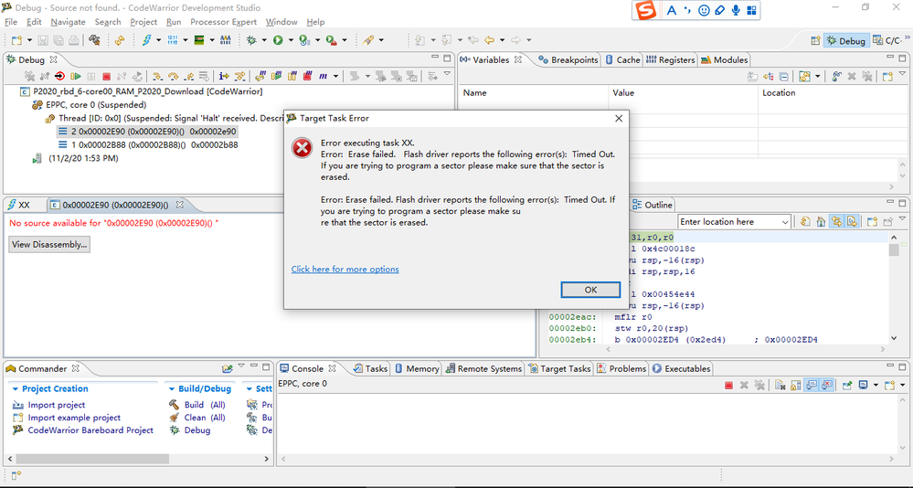Open the Debug view menu triangle
Viewport: 913px width, 488px height.
tap(447, 74)
